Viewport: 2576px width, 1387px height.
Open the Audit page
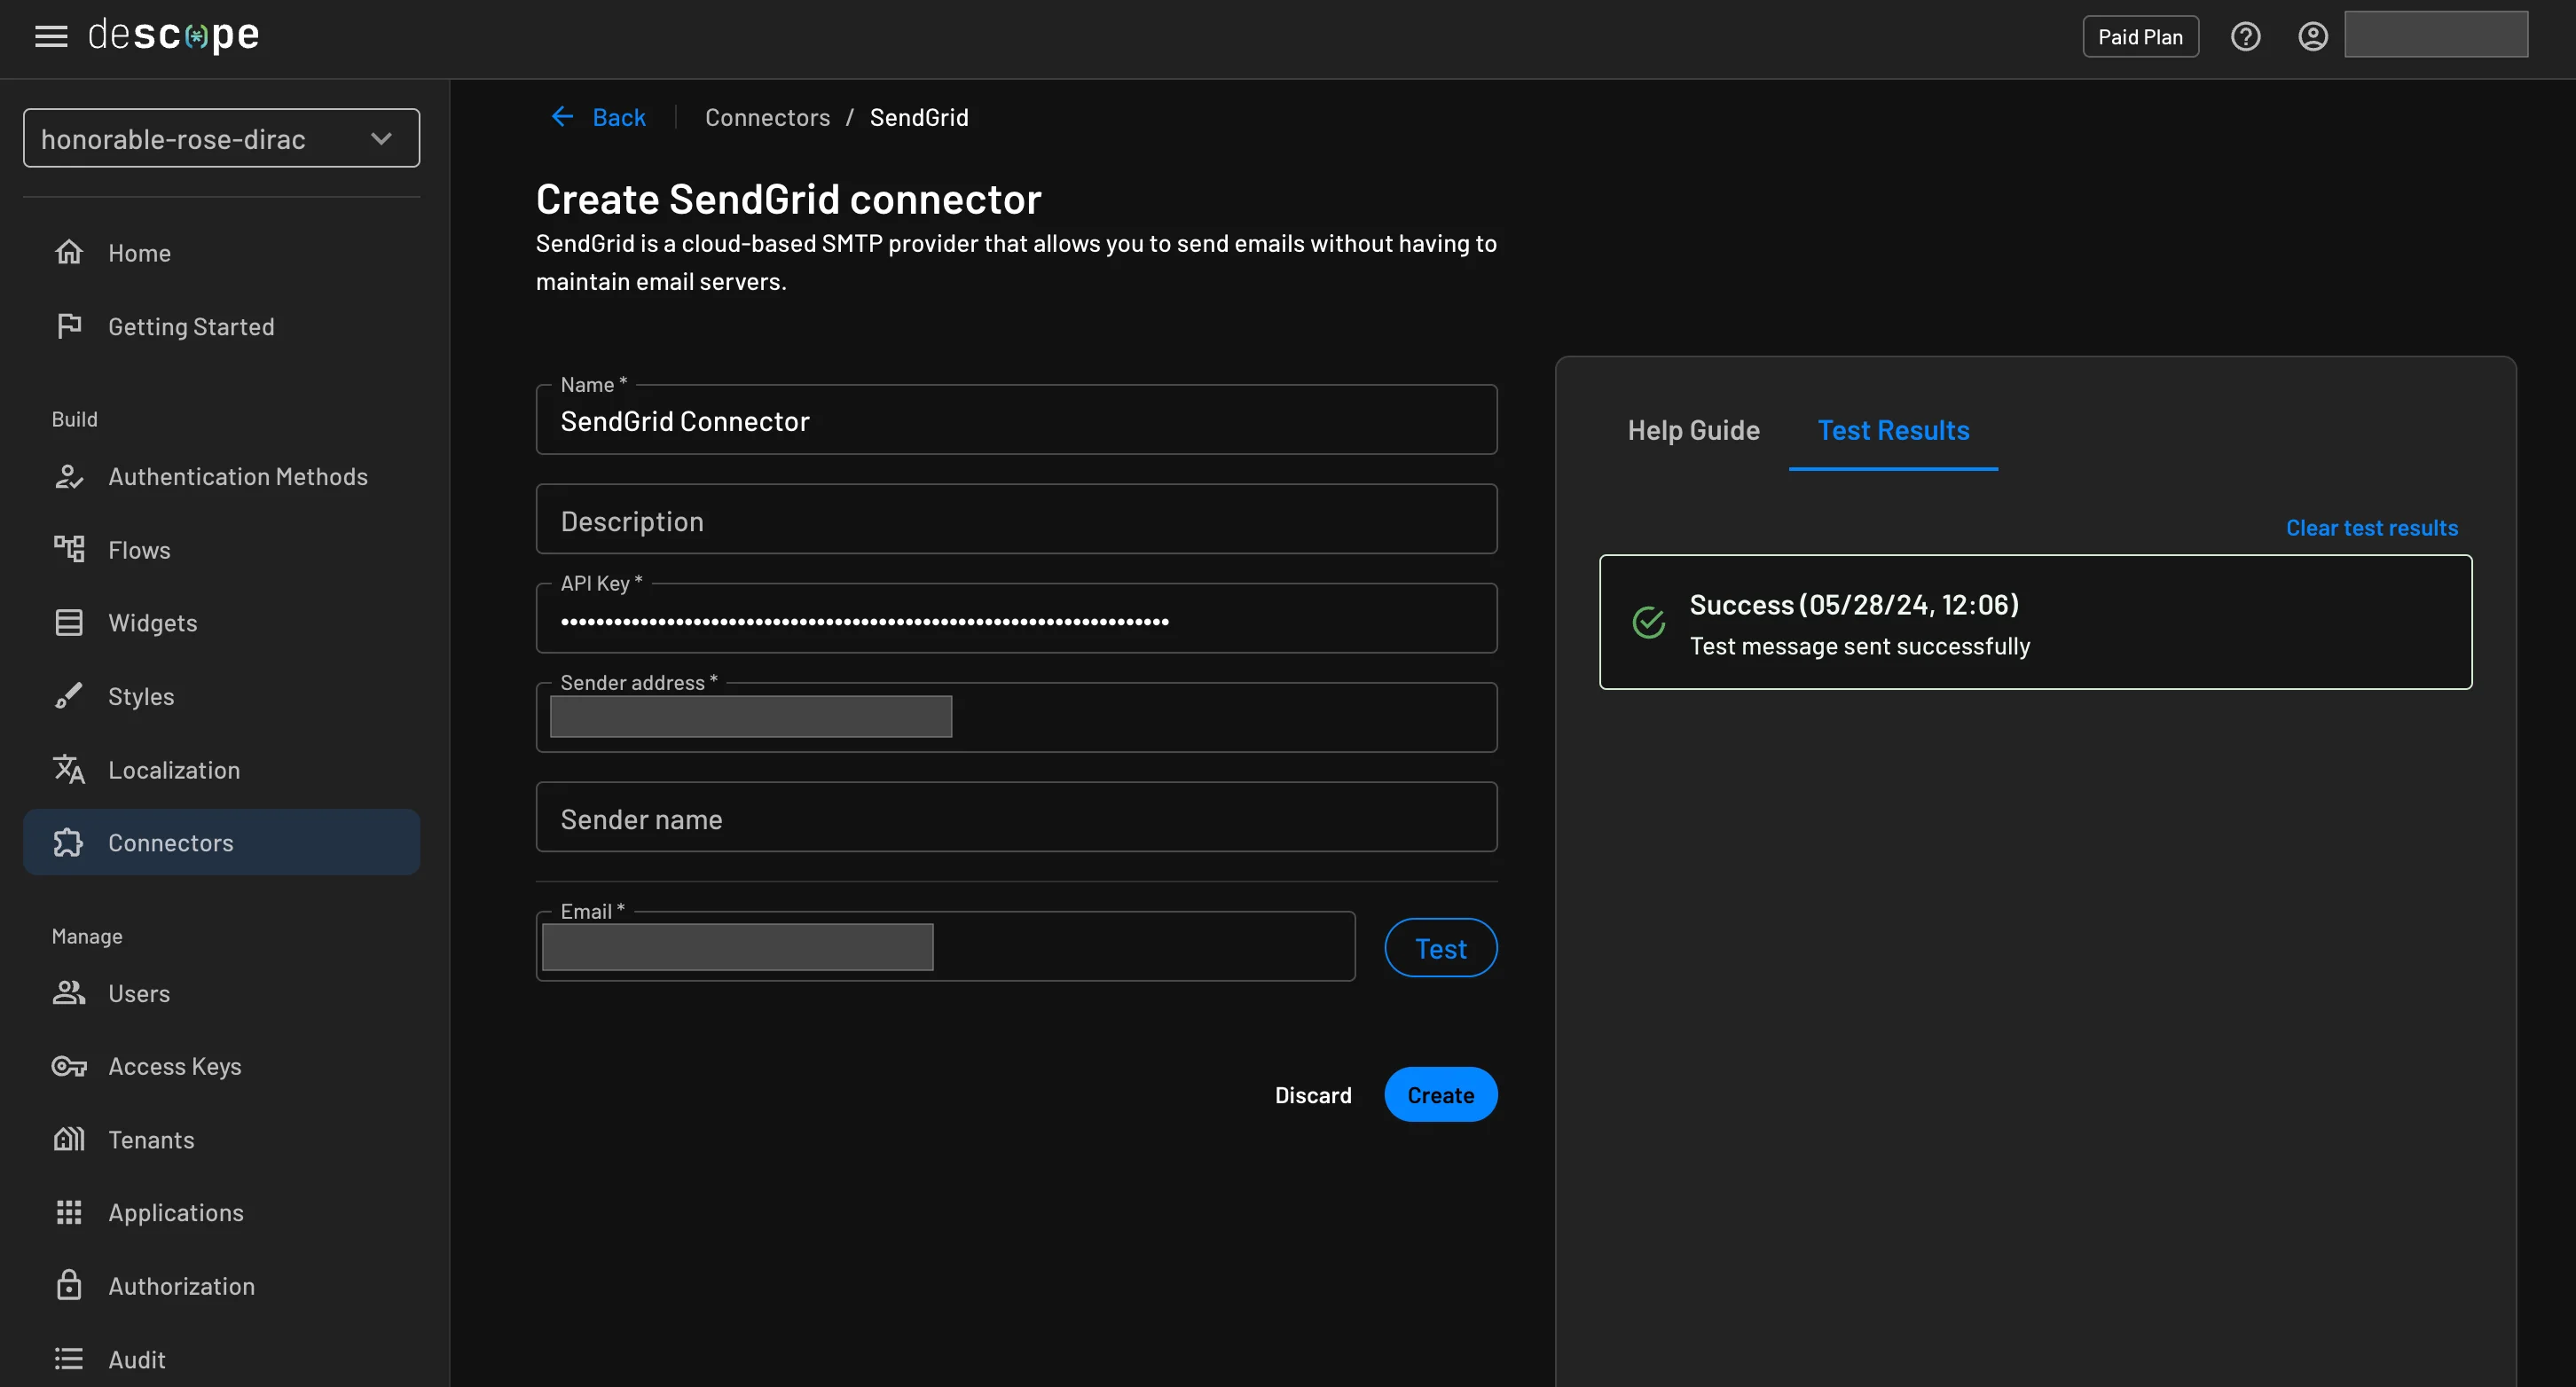click(x=221, y=1359)
